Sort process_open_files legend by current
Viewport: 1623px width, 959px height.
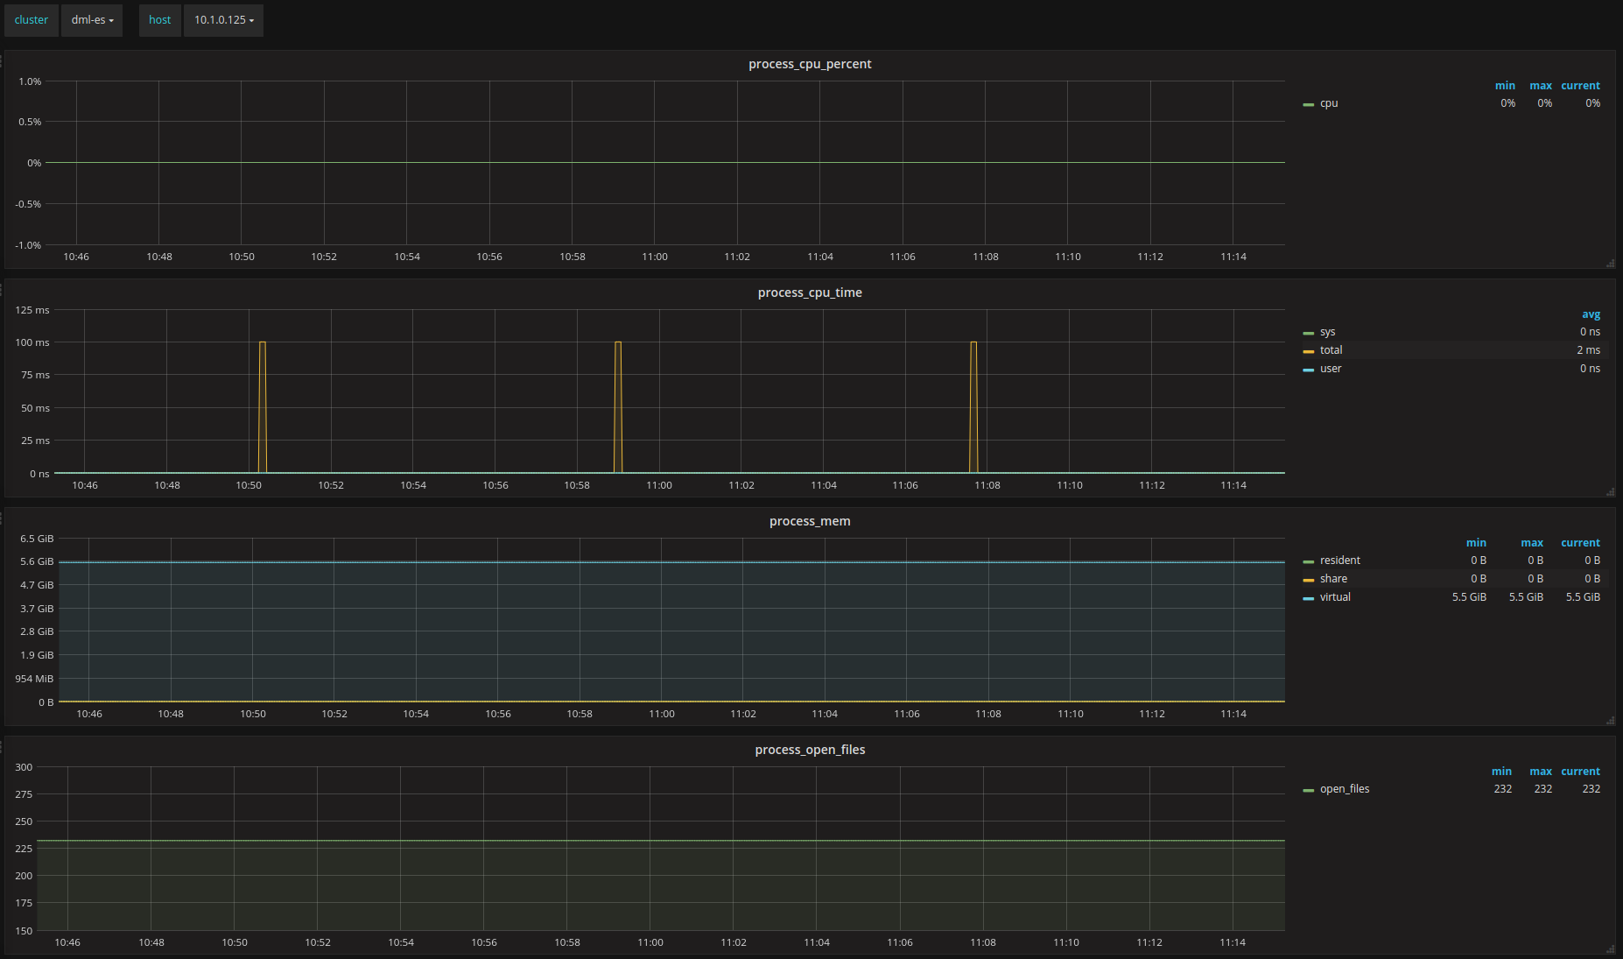(x=1580, y=772)
